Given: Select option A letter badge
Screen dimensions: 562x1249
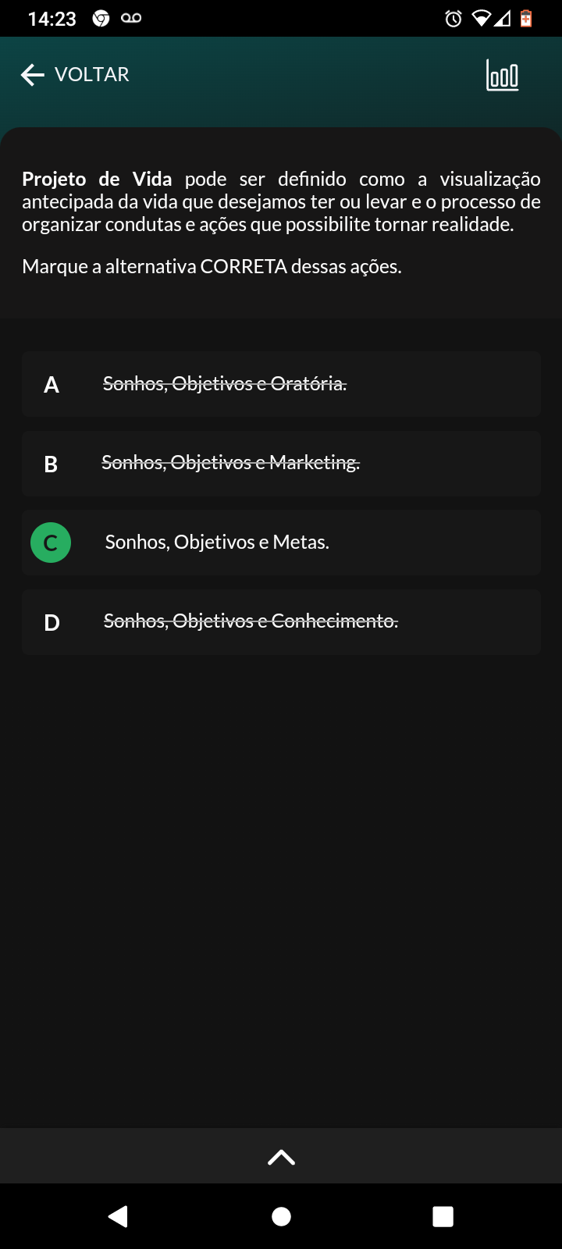Looking at the screenshot, I should pos(52,385).
